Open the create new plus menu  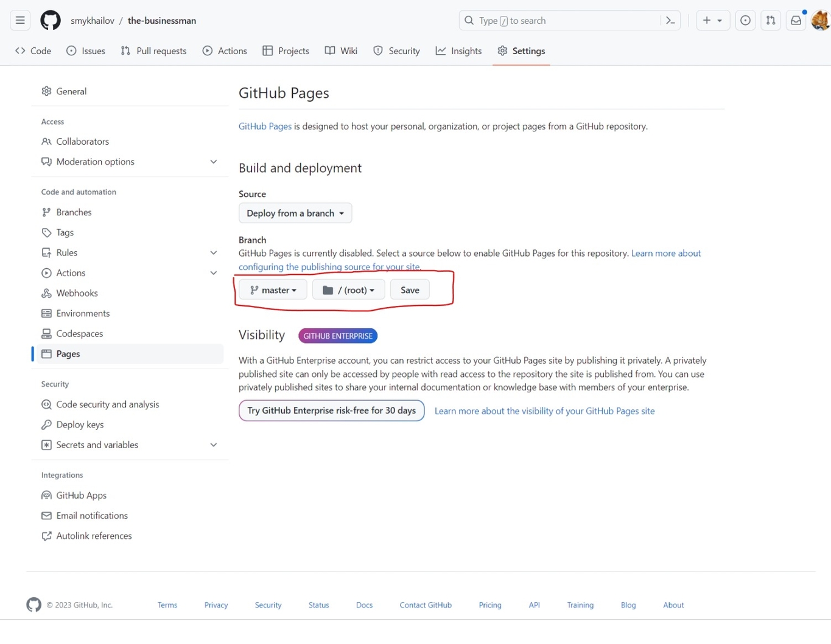[x=712, y=21]
